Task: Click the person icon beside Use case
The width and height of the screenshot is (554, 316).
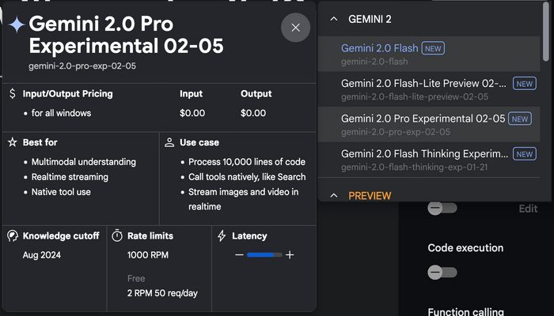Action: [169, 143]
